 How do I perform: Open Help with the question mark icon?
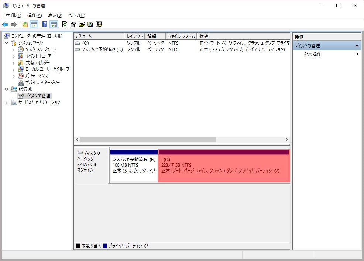[45, 24]
